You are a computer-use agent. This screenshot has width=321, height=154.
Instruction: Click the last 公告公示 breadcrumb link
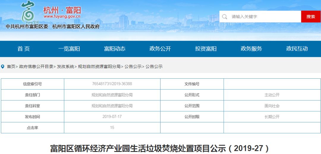click(x=154, y=67)
